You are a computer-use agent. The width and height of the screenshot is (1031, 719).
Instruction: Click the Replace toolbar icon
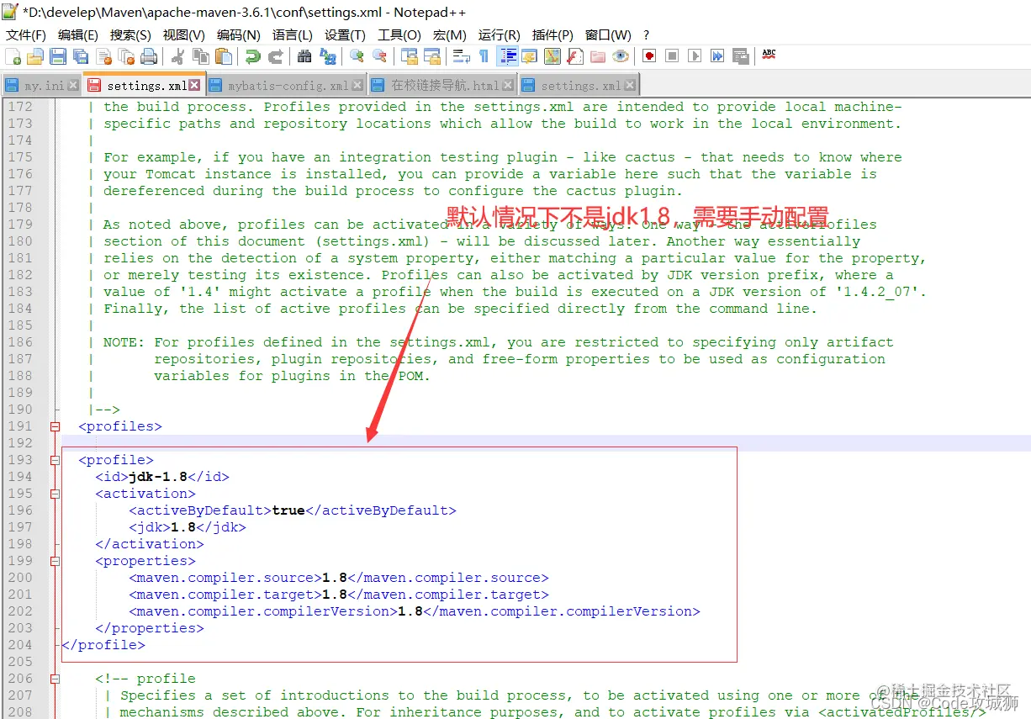327,56
